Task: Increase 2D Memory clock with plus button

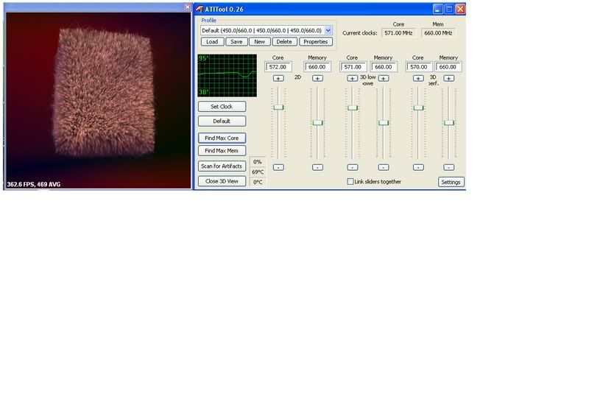Action: point(317,78)
